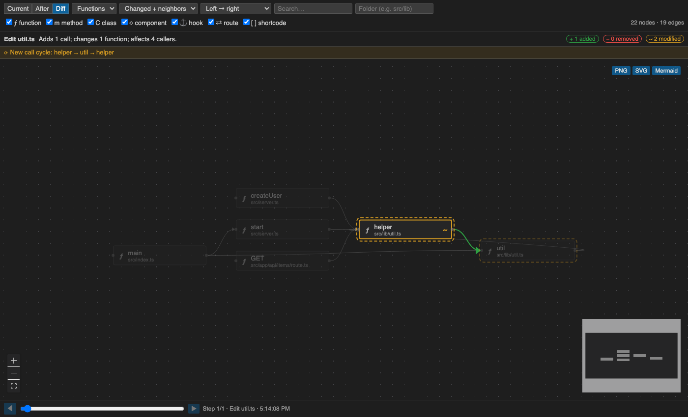Toggle the method type checkbox

49,22
